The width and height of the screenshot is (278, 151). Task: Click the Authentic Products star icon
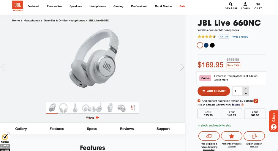pos(232,136)
